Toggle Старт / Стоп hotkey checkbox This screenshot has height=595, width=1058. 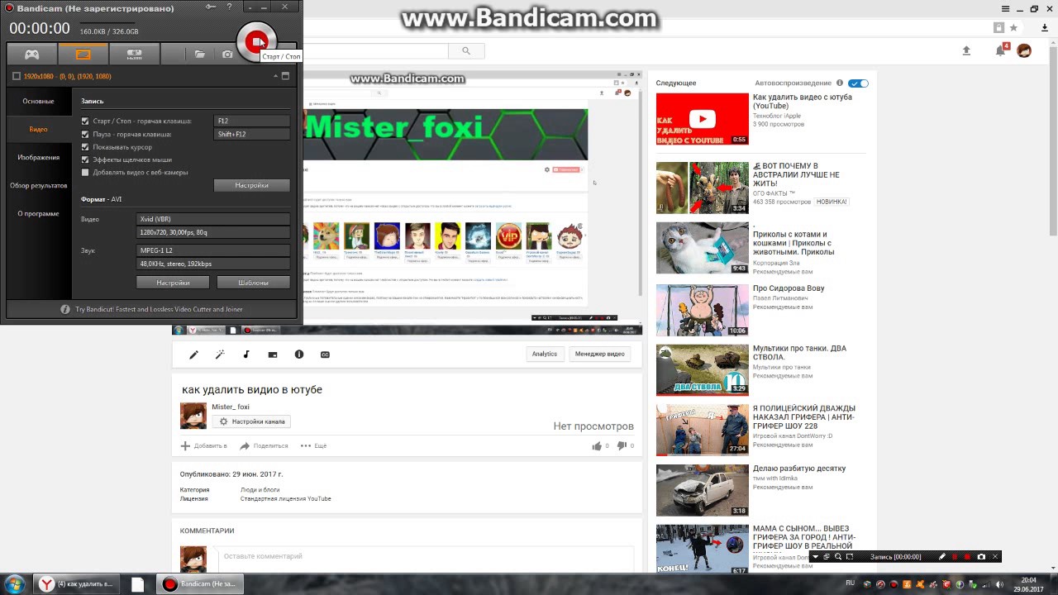click(x=85, y=121)
